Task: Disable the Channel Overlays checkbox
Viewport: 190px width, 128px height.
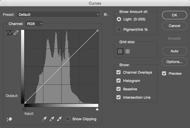Action: click(118, 72)
